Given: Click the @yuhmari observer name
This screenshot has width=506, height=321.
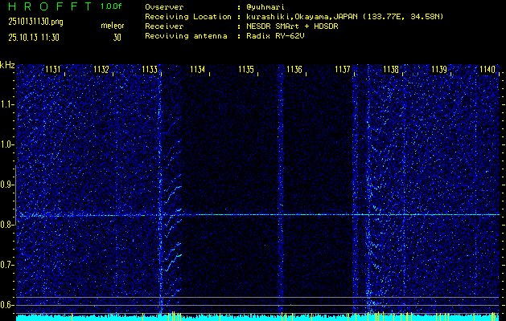Looking at the screenshot, I should [x=268, y=6].
